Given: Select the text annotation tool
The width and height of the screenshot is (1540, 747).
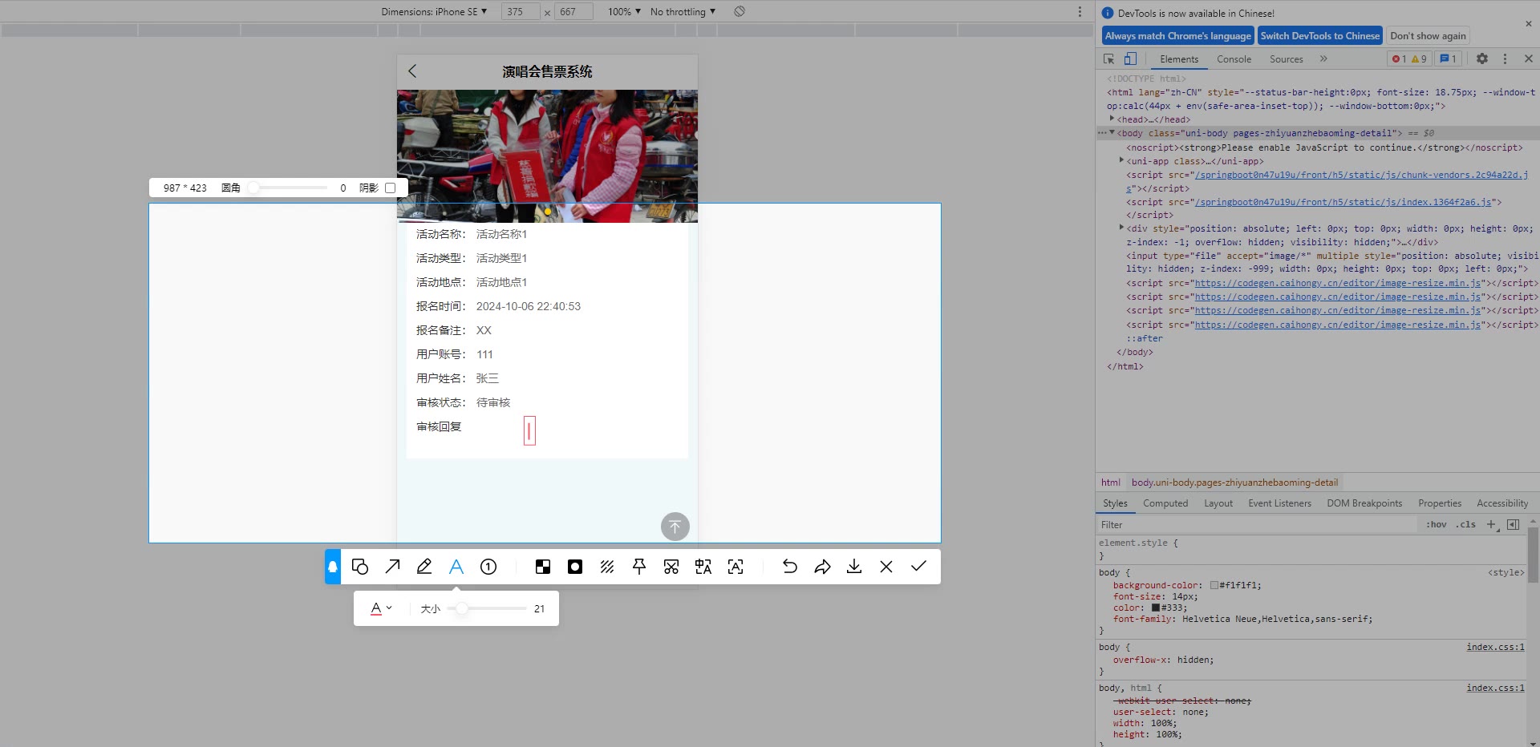Looking at the screenshot, I should pos(456,567).
